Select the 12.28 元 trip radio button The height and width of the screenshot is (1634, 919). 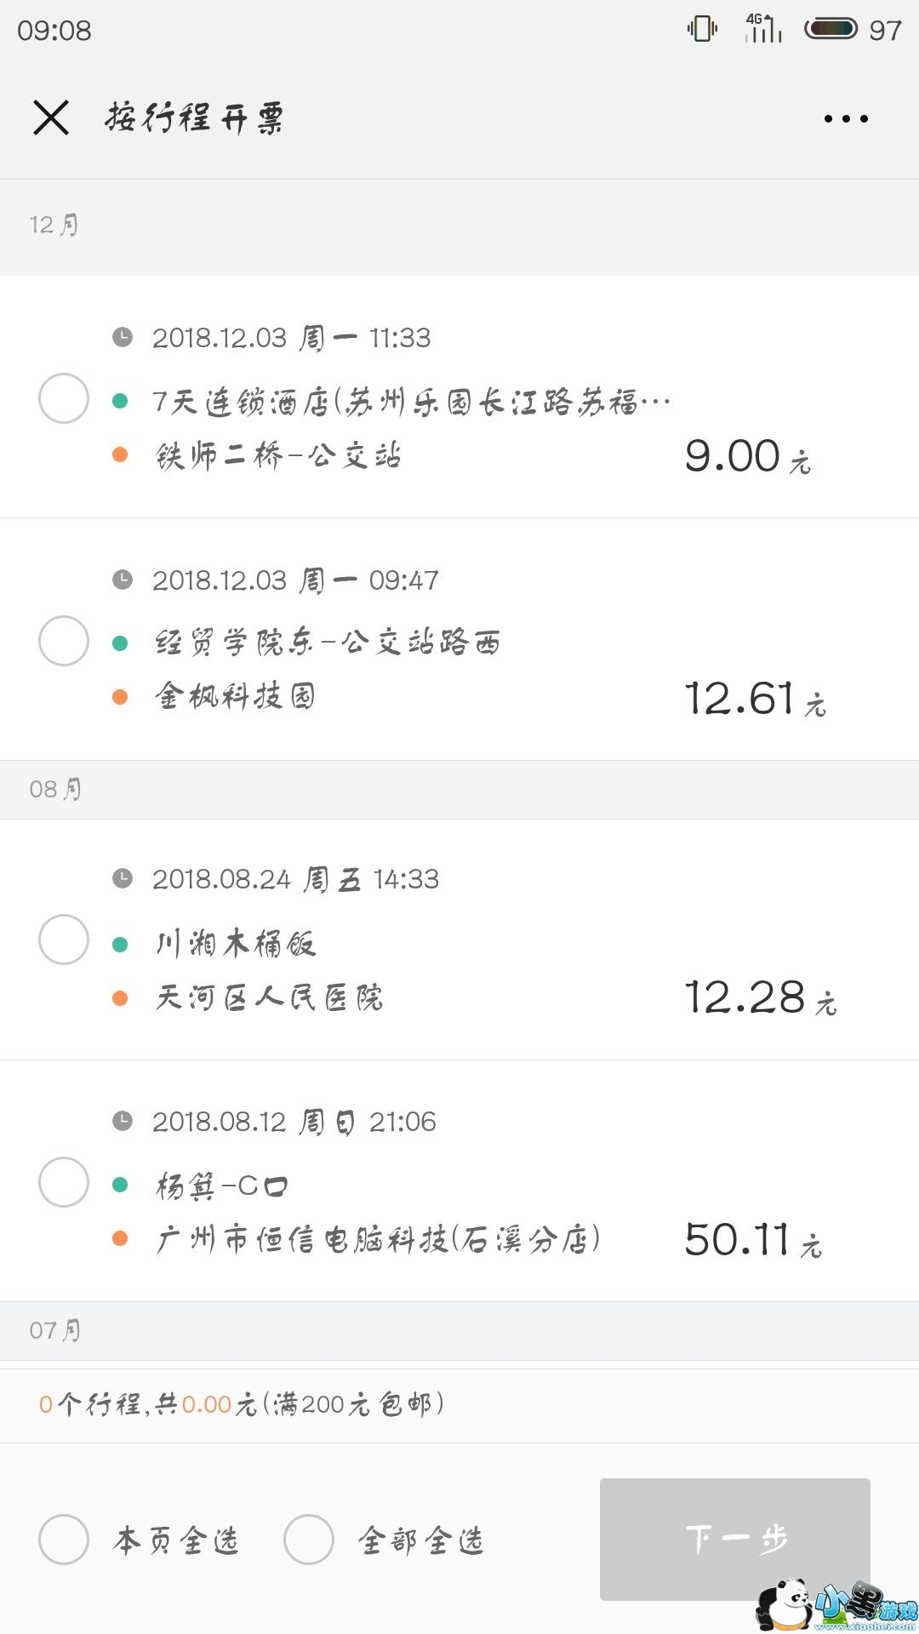click(x=64, y=940)
